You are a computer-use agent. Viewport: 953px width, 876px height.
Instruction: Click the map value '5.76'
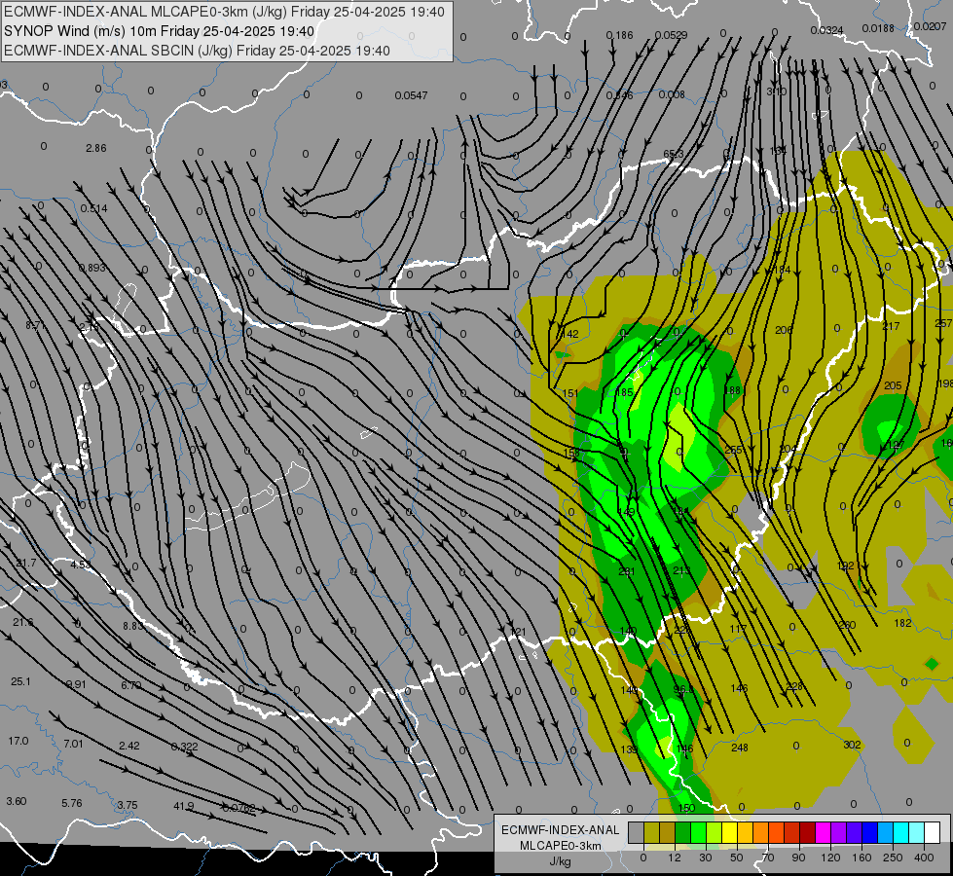(72, 803)
